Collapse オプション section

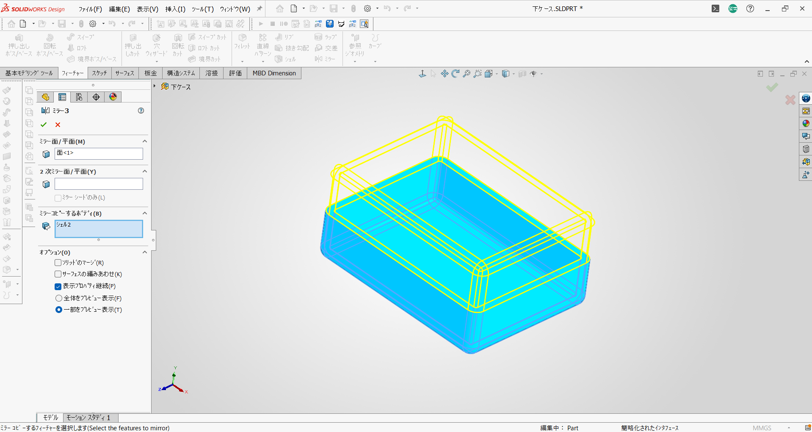click(x=145, y=252)
